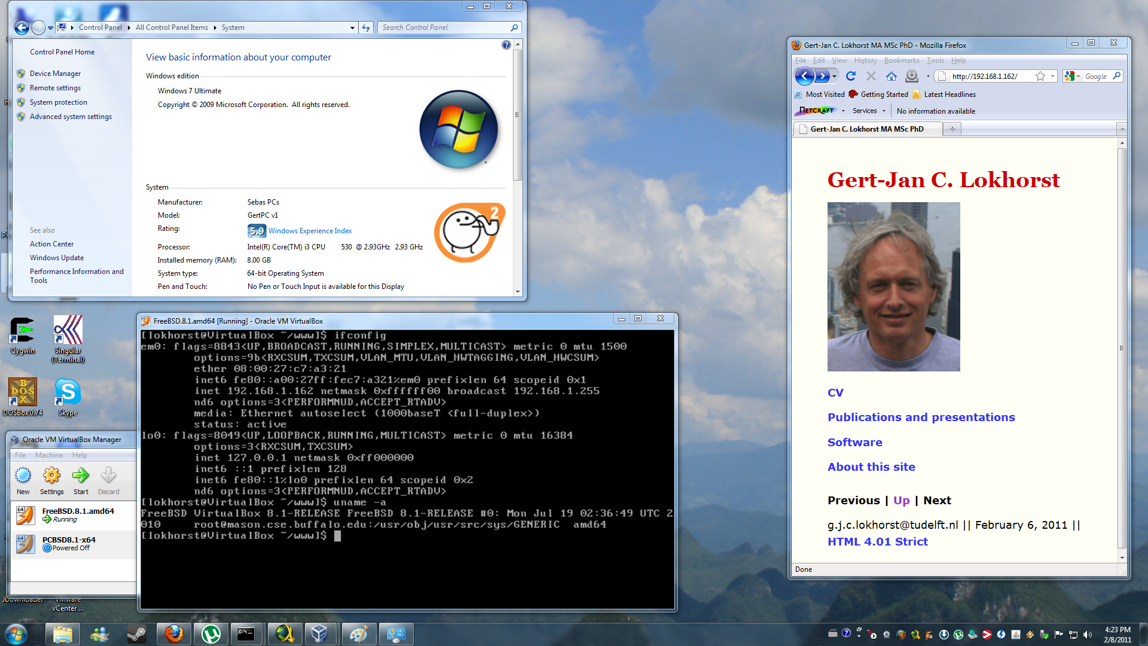Open the Machine menu in VirtualBox Manager
Screen dimensions: 1148x646
[x=48, y=455]
